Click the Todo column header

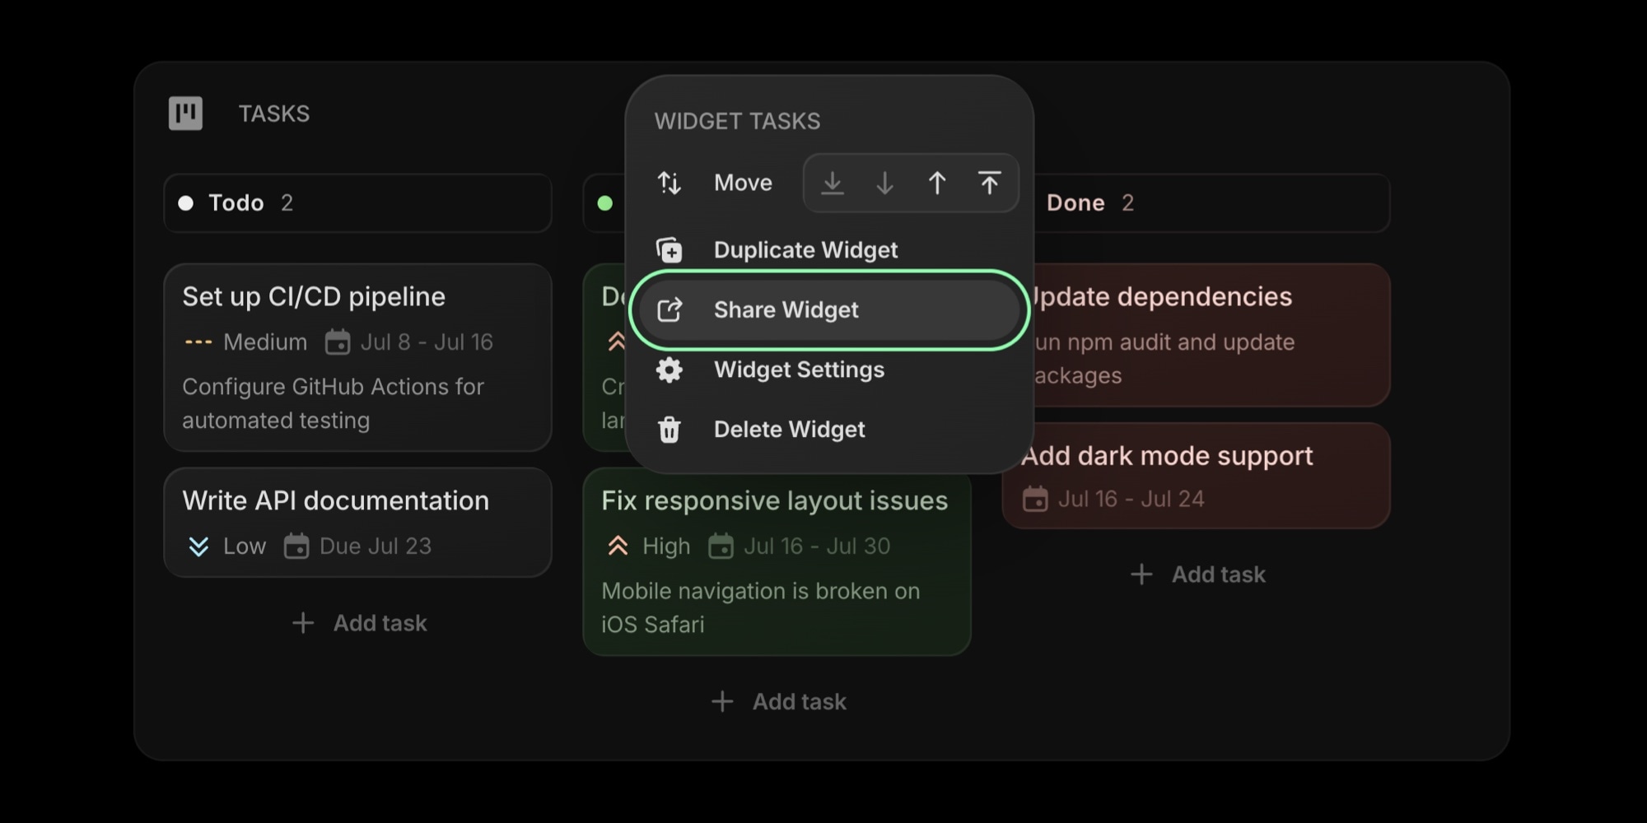click(357, 202)
